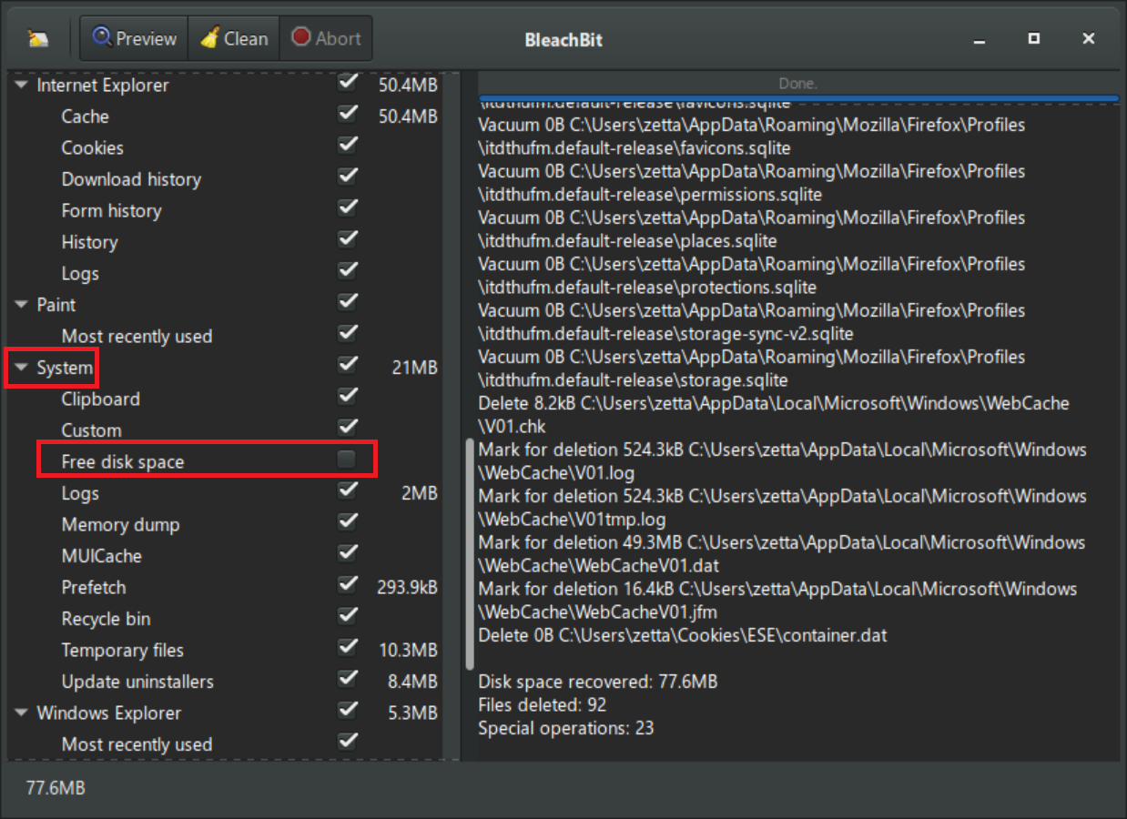Uncheck Internet Explorer Cache checkbox
Image resolution: width=1127 pixels, height=819 pixels.
click(347, 114)
